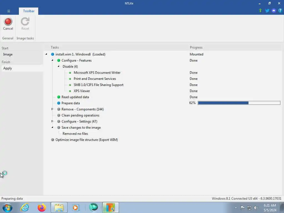Open the Twitter bird icon
Screen dimensions: 284x213
pyautogui.click(x=267, y=11)
